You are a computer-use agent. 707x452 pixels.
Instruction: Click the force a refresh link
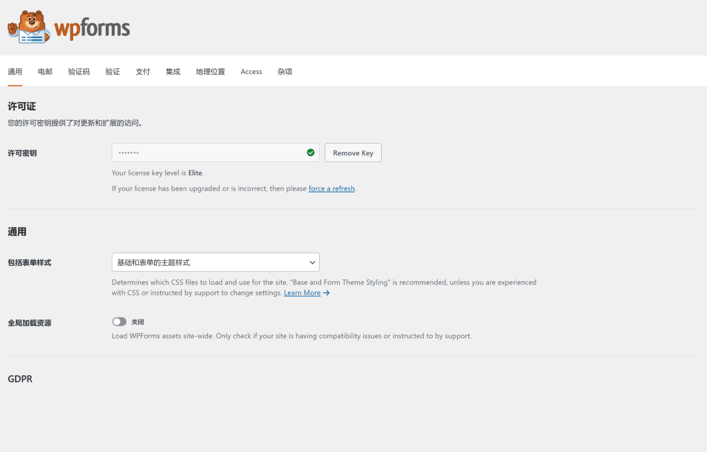tap(331, 188)
